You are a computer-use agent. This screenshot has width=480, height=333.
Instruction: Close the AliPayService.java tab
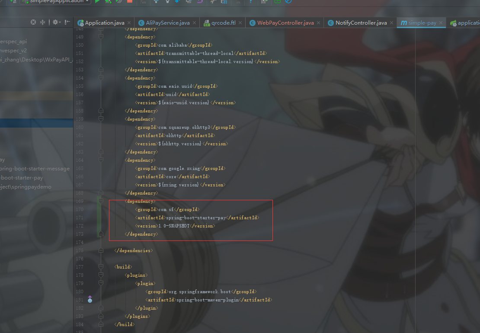(195, 22)
